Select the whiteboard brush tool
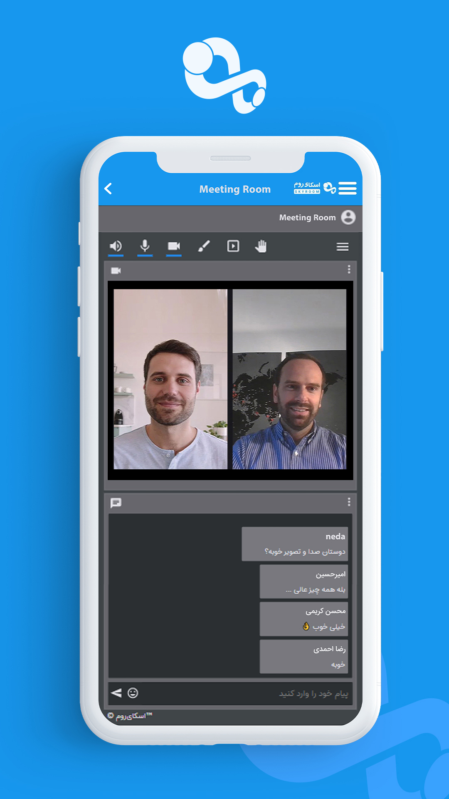This screenshot has height=799, width=449. 204,246
